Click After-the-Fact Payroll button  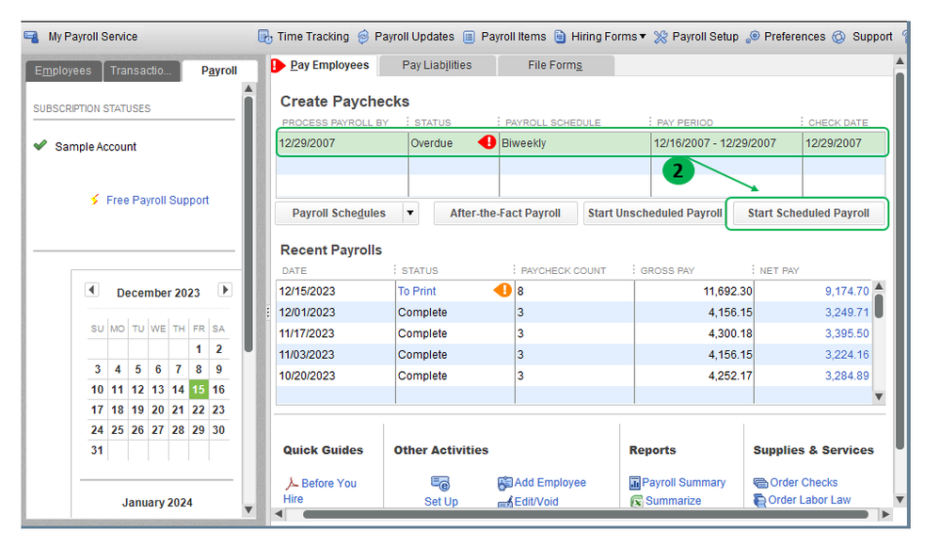505,213
